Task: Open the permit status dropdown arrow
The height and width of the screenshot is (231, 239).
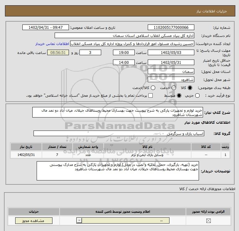Action: [x=79, y=220]
